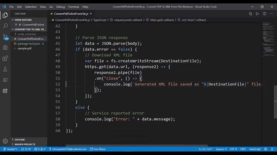Open the Search view in activity bar
The height and width of the screenshot is (155, 277).
(x=5, y=26)
